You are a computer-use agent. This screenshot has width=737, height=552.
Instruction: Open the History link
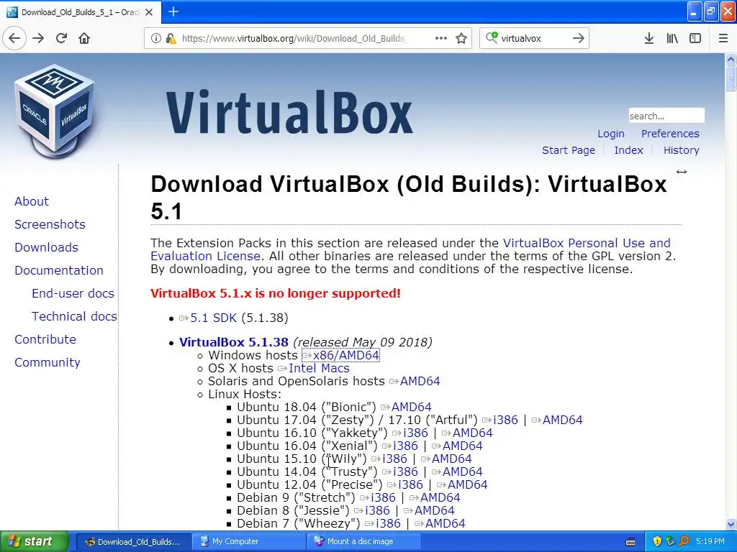tap(681, 150)
